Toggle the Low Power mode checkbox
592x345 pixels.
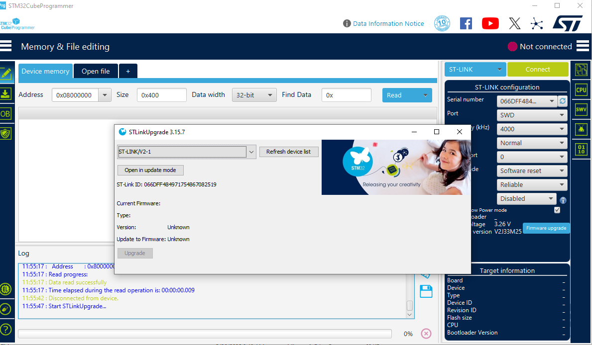tap(557, 210)
